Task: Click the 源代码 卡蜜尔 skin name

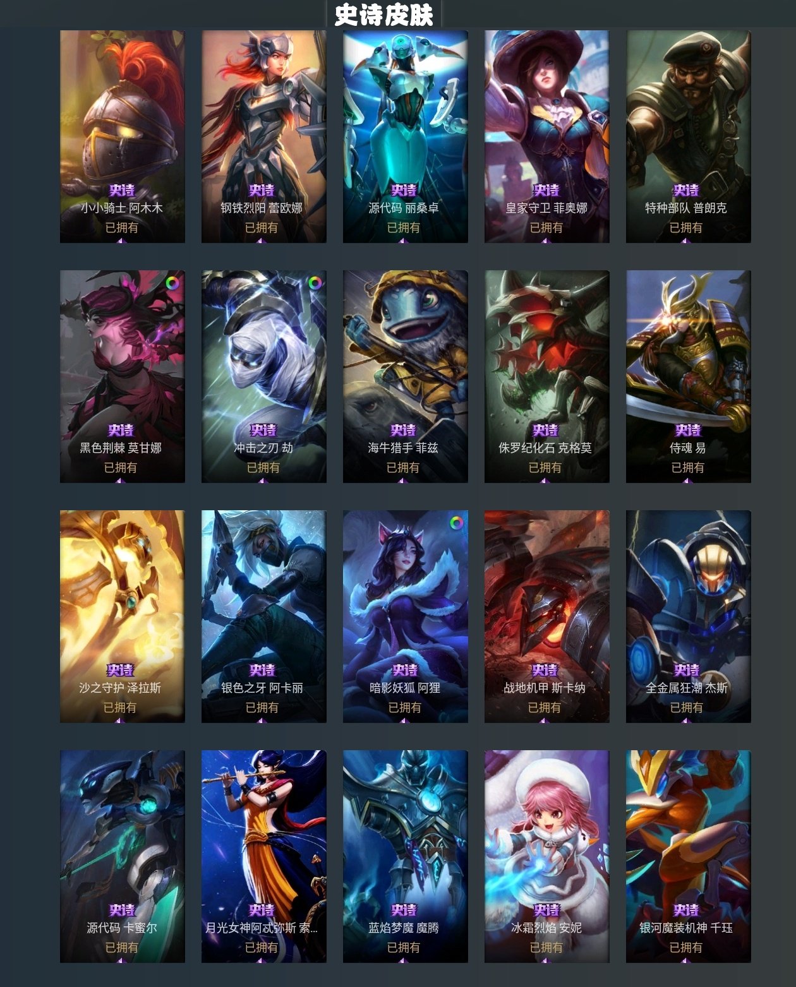Action: [x=122, y=928]
